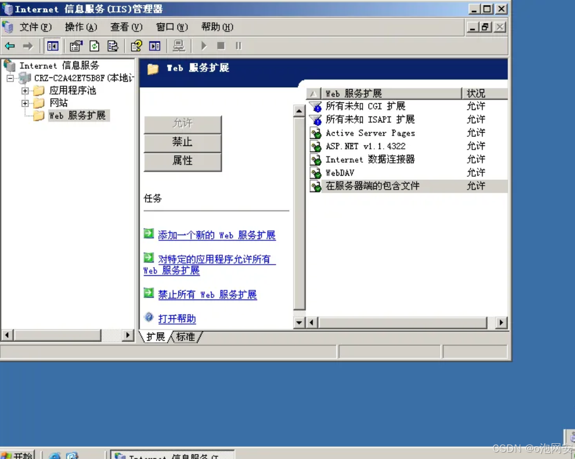575x459 pixels.
Task: Click the icon for Internet 数据连接器
Action: tap(315, 159)
